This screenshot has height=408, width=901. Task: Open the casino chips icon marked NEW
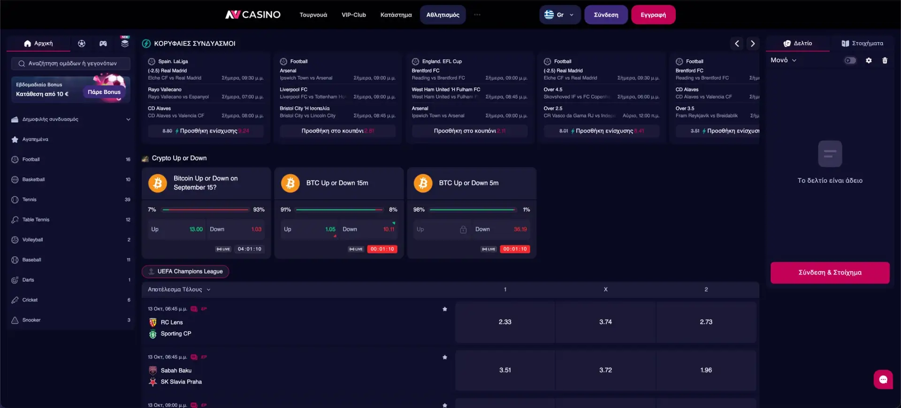[x=125, y=43]
